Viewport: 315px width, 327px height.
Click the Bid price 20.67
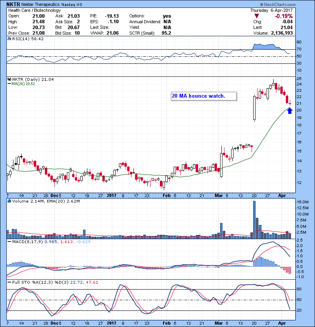pos(74,27)
